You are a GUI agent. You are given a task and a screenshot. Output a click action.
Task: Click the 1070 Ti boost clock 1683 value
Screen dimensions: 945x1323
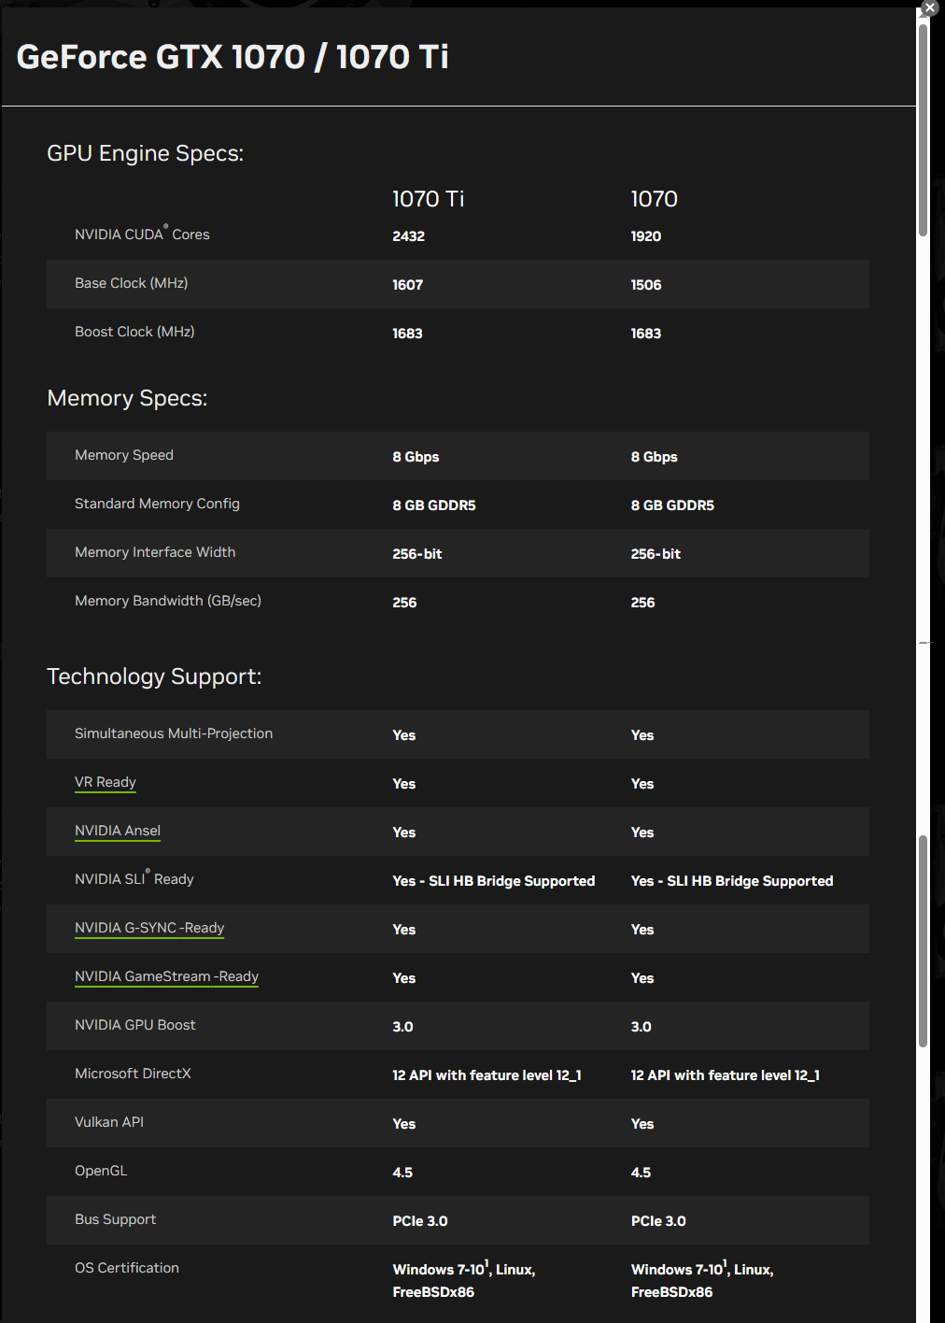(x=407, y=334)
